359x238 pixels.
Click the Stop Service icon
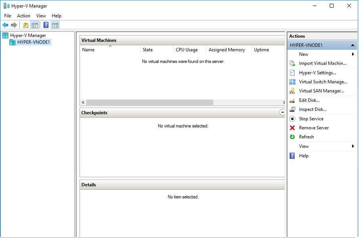tap(292, 119)
